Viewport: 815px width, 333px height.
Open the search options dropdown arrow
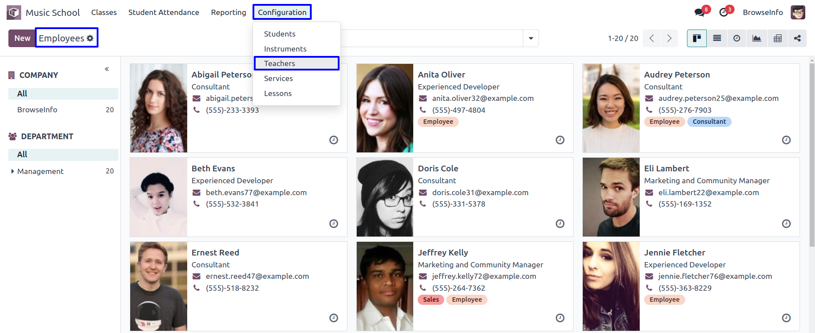[531, 38]
